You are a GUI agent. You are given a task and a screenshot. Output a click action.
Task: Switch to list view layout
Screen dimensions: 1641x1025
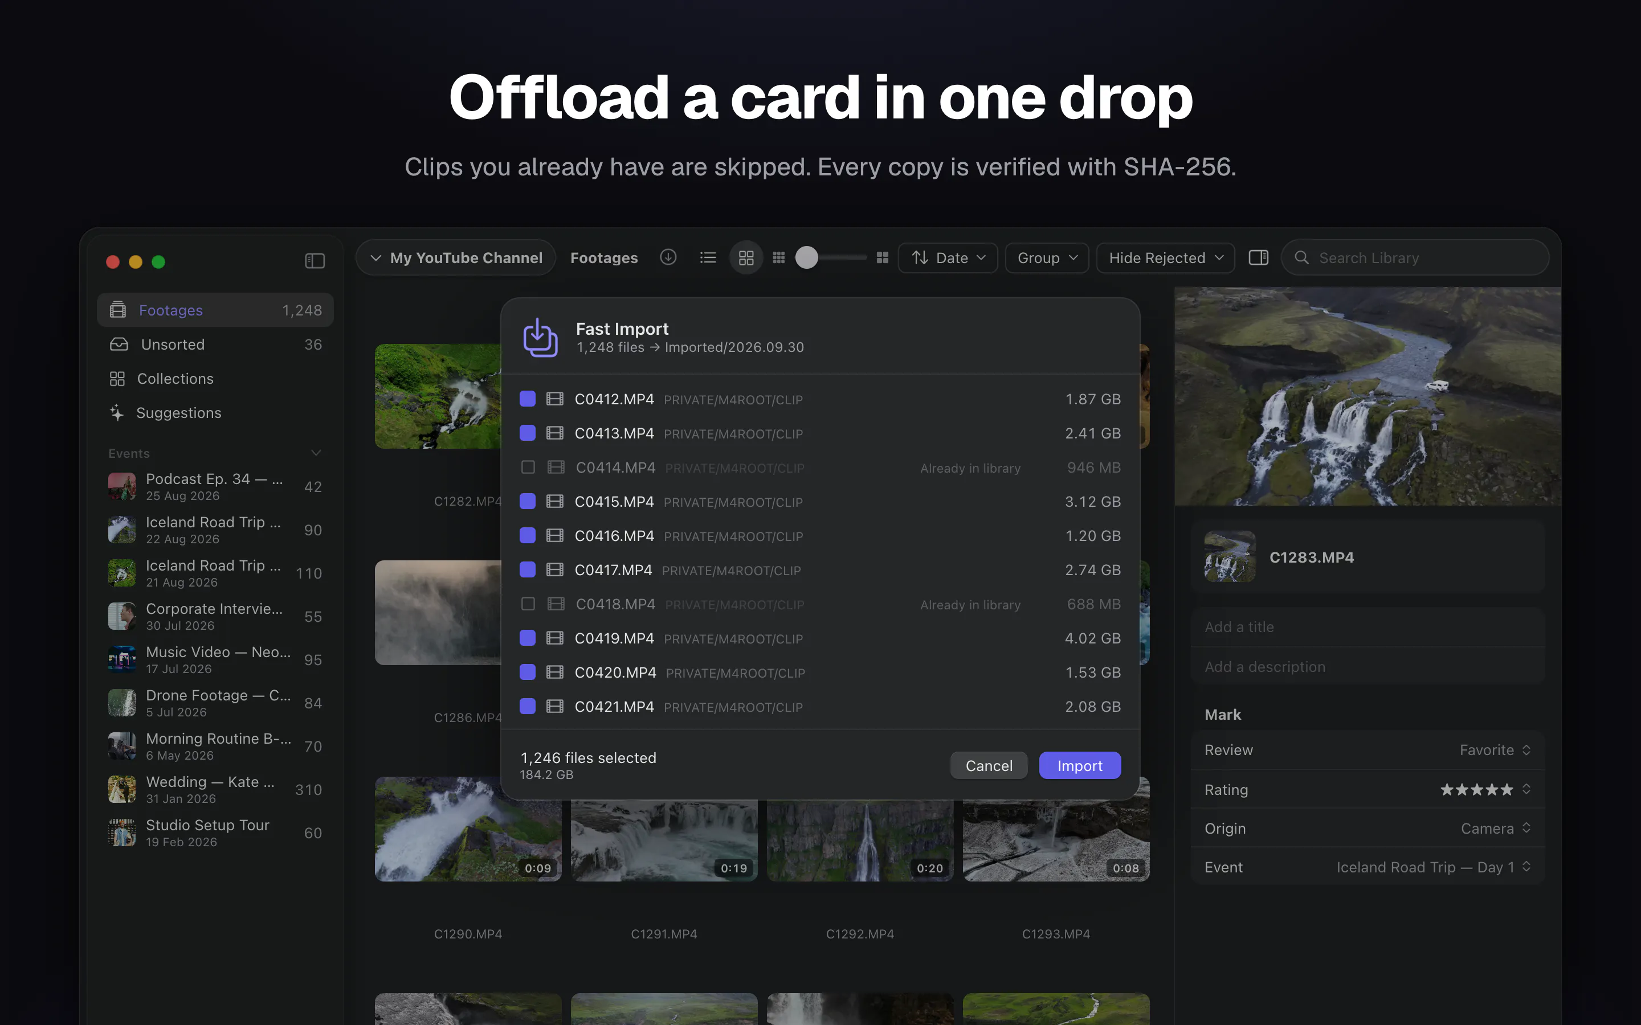tap(708, 257)
